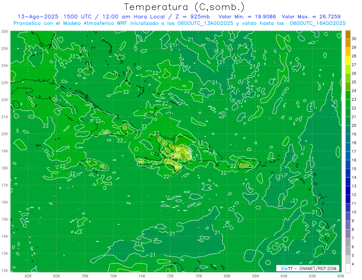Click the pressure level 'Z = 925mb'
The width and height of the screenshot is (362, 280).
click(192, 17)
